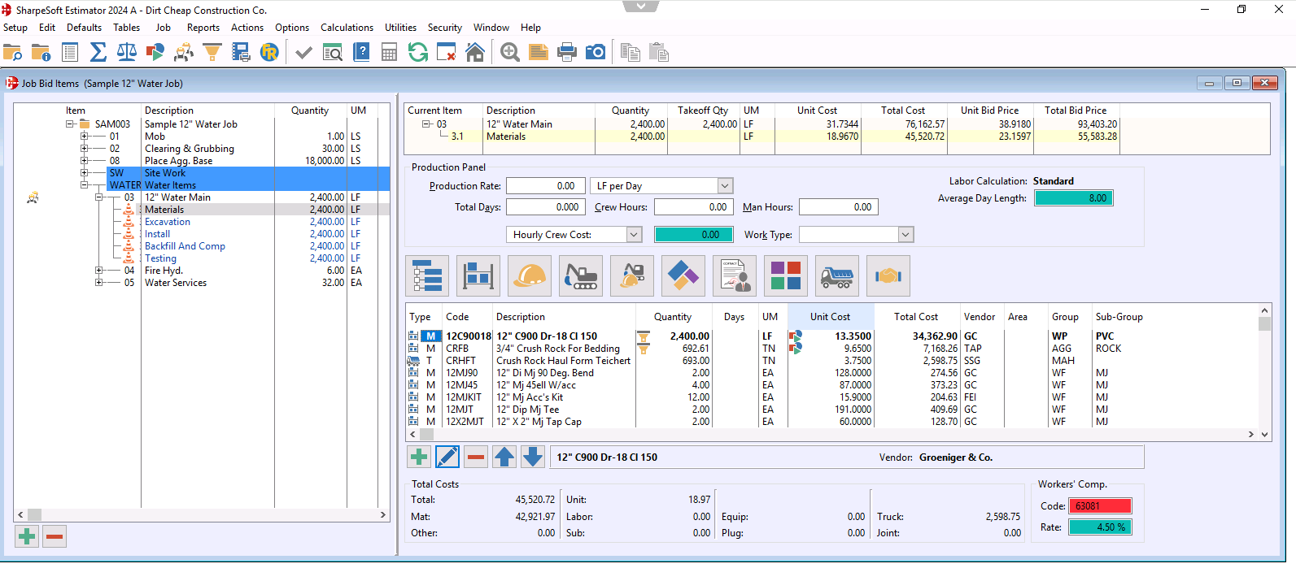Open the Work Type dropdown
The image size is (1296, 568).
tap(905, 235)
